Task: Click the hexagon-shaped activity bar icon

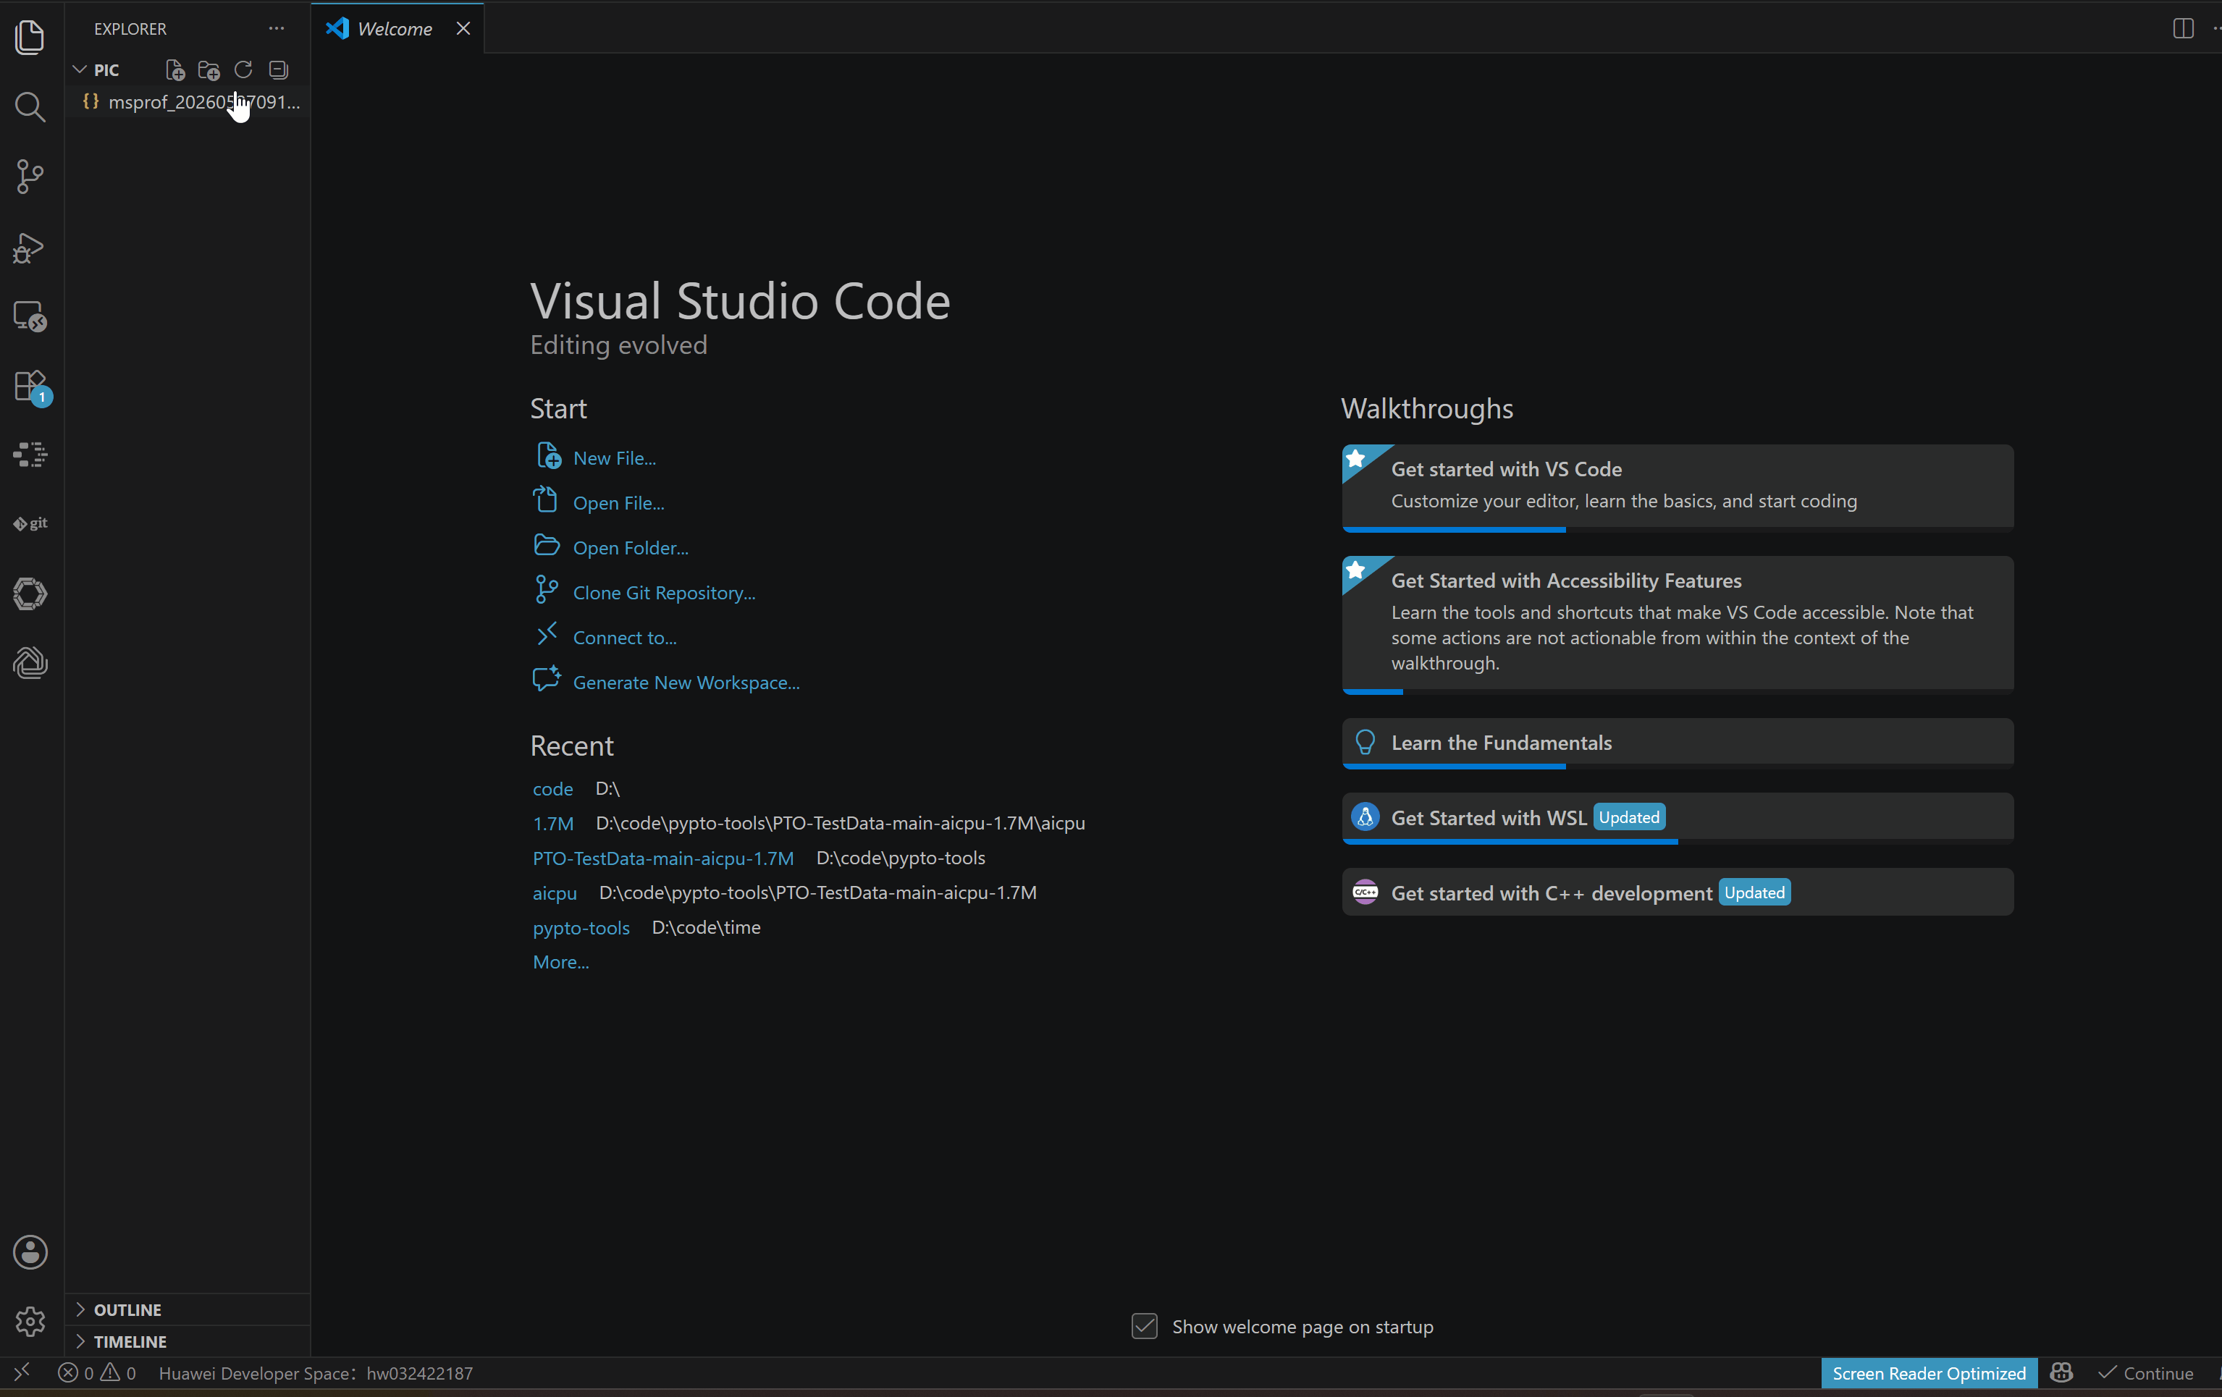Action: point(30,594)
